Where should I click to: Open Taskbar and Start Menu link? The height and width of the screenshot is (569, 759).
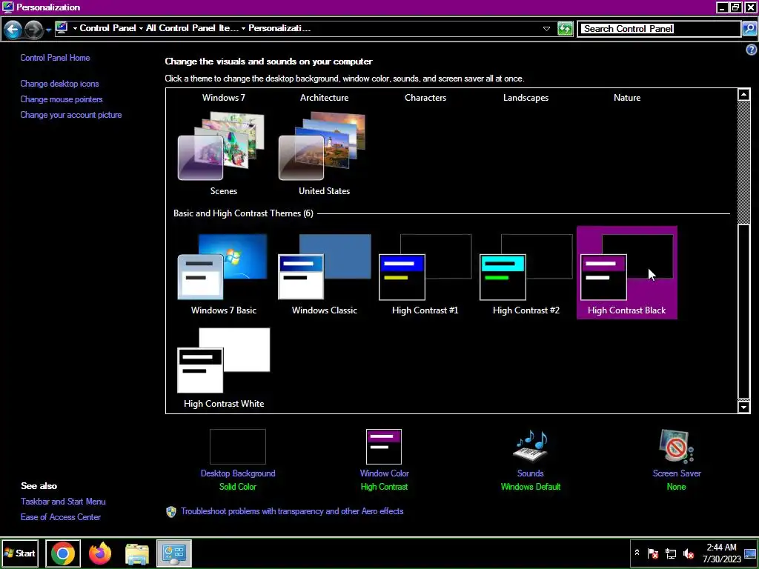coord(63,502)
